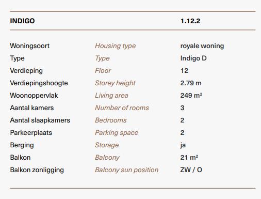Click the 'Floor' translation text
This screenshot has height=199, width=261.
click(103, 71)
